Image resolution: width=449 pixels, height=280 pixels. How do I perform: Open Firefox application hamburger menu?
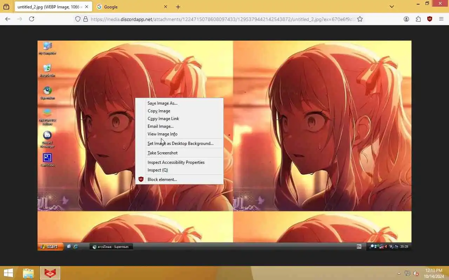pos(441,19)
